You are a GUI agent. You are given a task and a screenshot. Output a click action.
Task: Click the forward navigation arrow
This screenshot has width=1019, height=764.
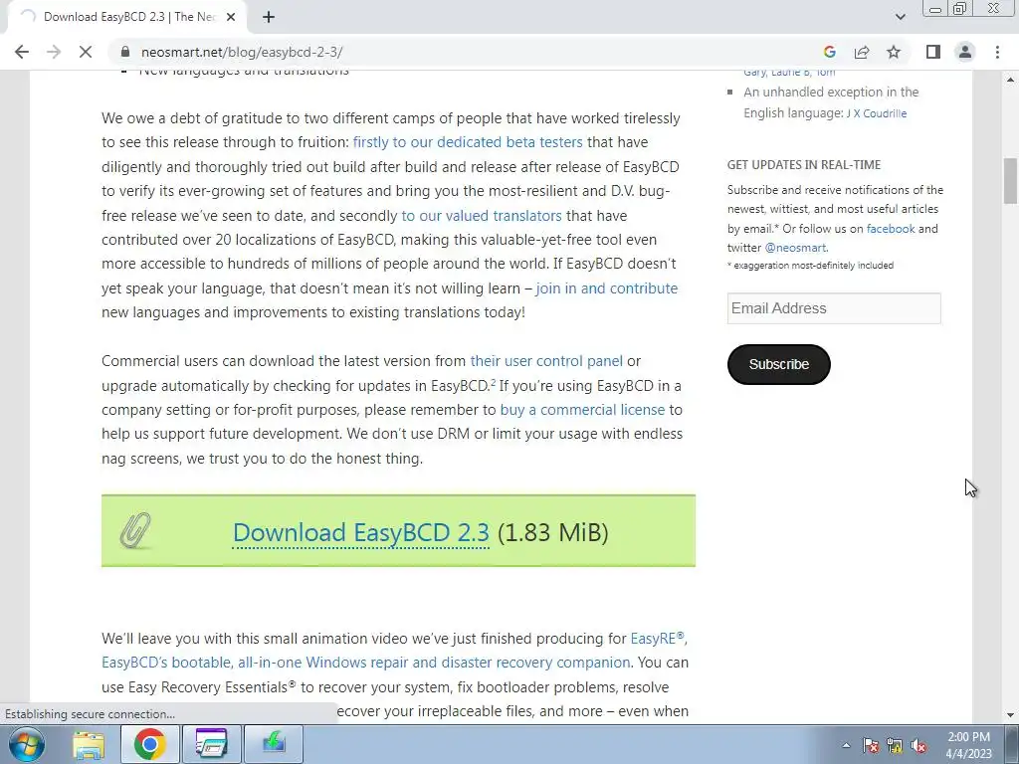(54, 52)
